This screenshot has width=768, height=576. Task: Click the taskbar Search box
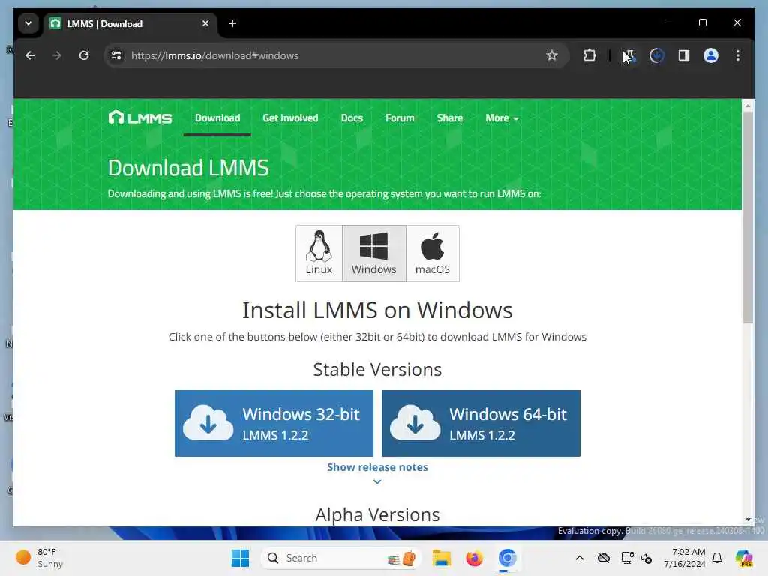tap(341, 558)
